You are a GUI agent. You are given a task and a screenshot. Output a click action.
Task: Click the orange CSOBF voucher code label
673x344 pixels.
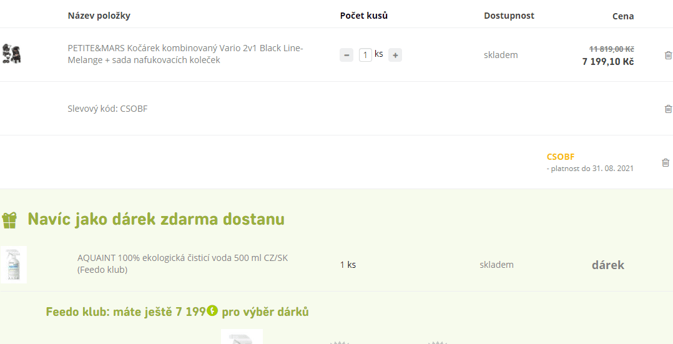click(x=561, y=157)
